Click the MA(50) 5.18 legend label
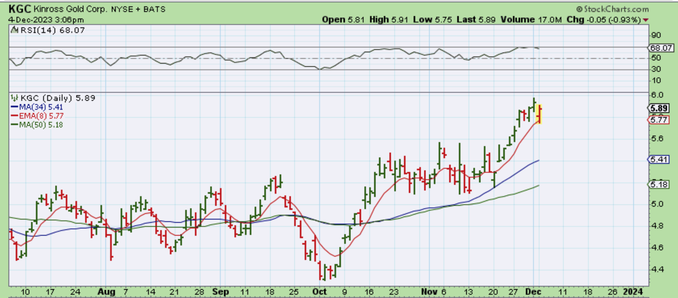Viewport: 678px width, 298px height. coord(41,125)
